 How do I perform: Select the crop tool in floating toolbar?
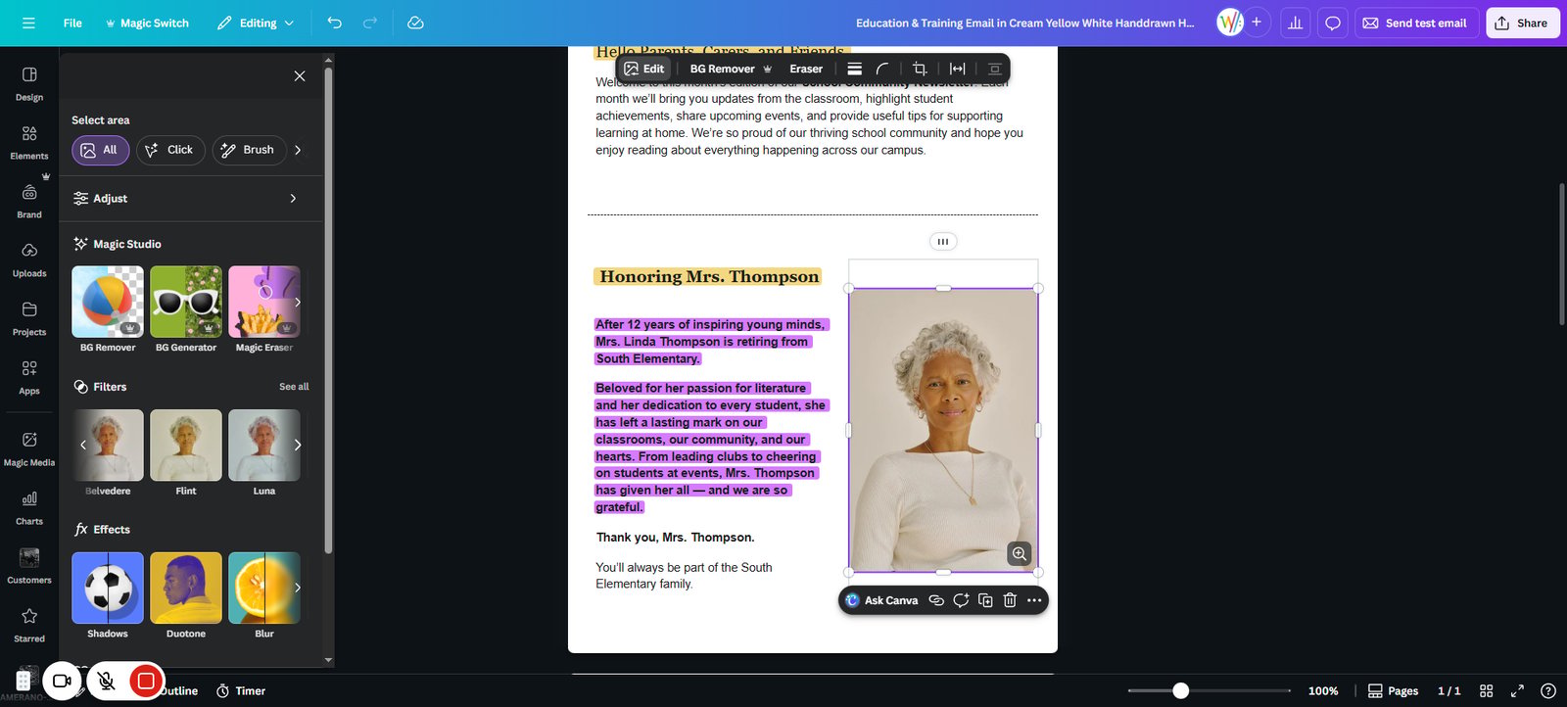[920, 69]
